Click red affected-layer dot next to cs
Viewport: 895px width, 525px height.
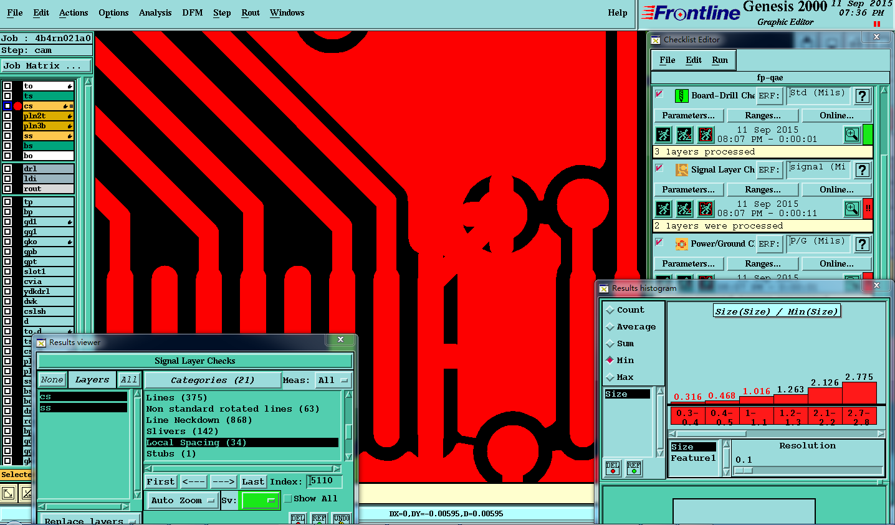(x=17, y=106)
